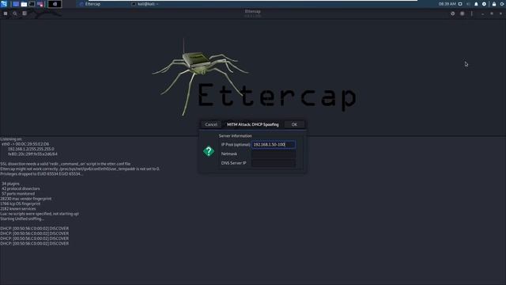
Task: Open the clock showing 08:39 AM
Action: click(x=447, y=4)
